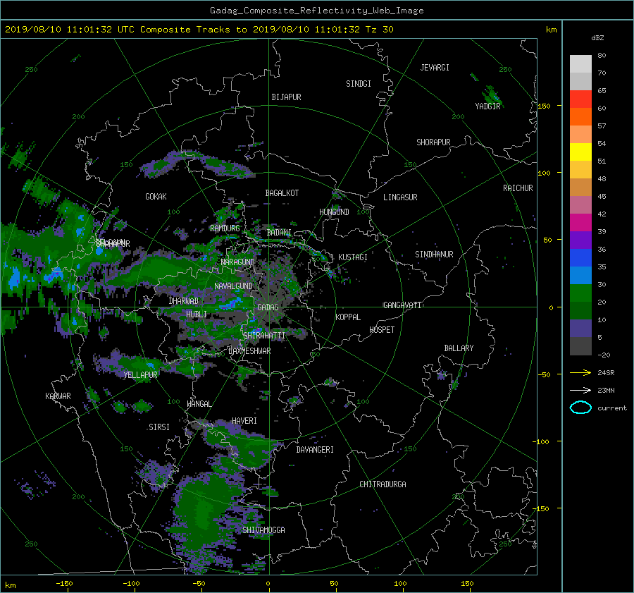Viewport: 634px width, 593px height.
Task: Select the DHARWAD city label
Action: click(184, 301)
